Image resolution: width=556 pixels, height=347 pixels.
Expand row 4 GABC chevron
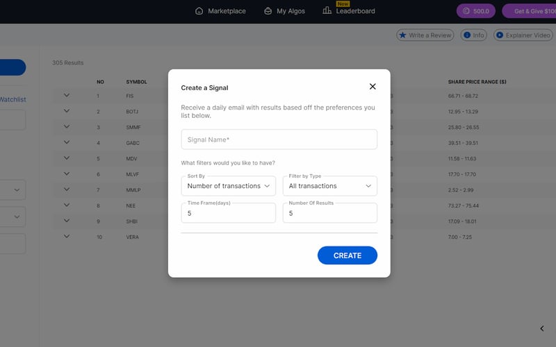click(x=67, y=142)
